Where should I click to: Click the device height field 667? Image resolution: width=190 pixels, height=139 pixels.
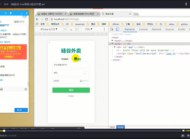[x=77, y=29]
